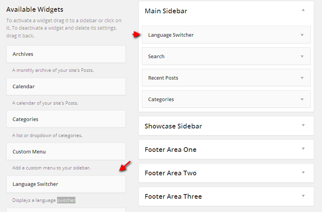Select the Categories available widget
Screen dimensions: 322x212
pyautogui.click(x=66, y=119)
